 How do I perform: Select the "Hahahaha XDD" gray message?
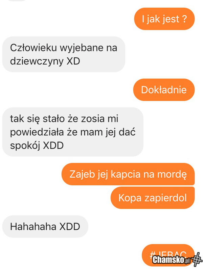coord(45,227)
